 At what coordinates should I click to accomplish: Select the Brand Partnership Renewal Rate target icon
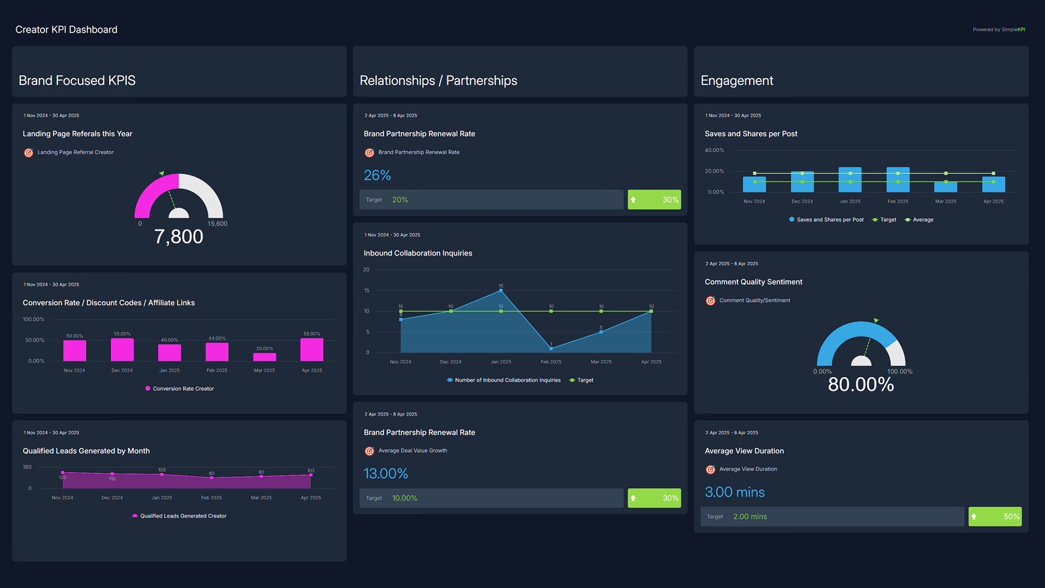point(369,152)
